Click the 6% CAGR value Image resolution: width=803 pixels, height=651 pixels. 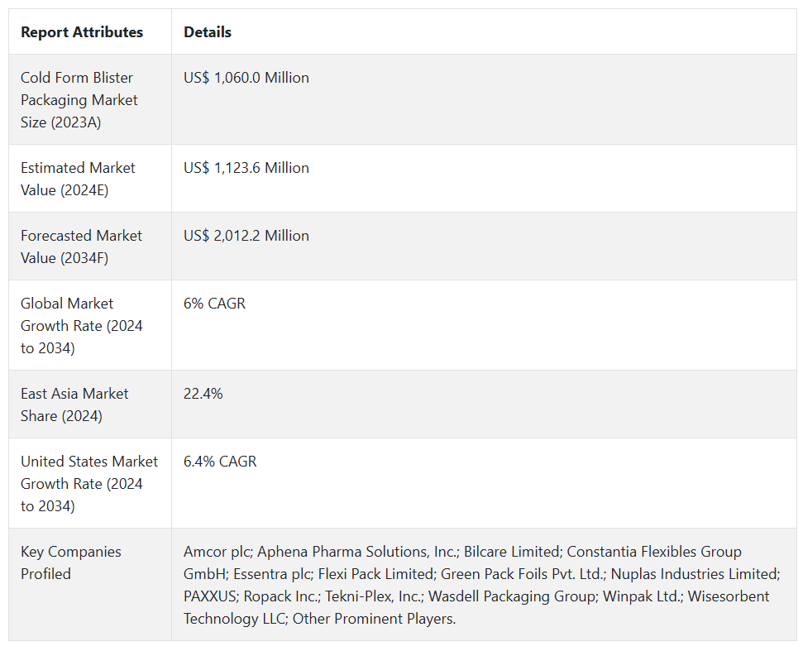pos(215,304)
